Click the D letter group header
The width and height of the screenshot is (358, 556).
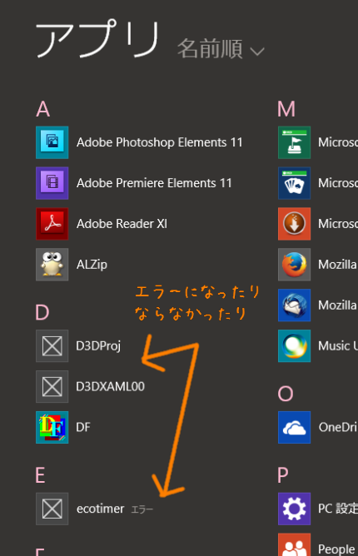[42, 312]
